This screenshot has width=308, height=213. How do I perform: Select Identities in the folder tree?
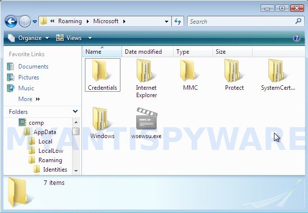pos(55,169)
